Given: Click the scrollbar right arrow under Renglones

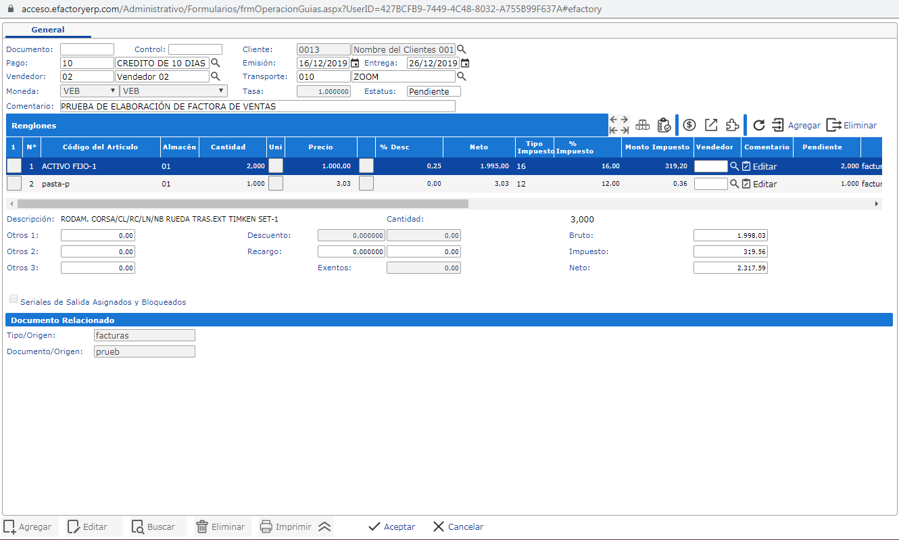Looking at the screenshot, I should click(877, 203).
